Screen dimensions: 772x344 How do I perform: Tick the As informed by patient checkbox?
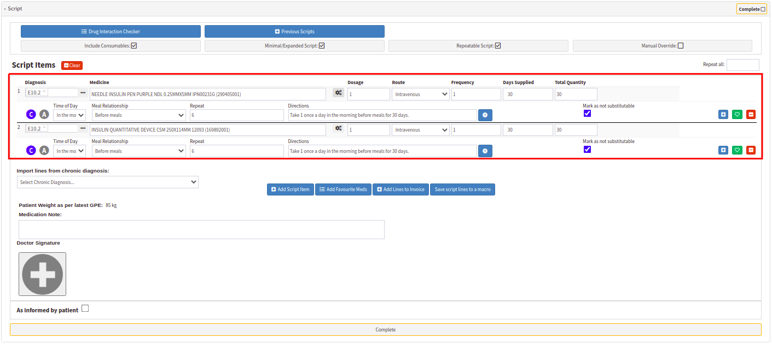tap(85, 309)
